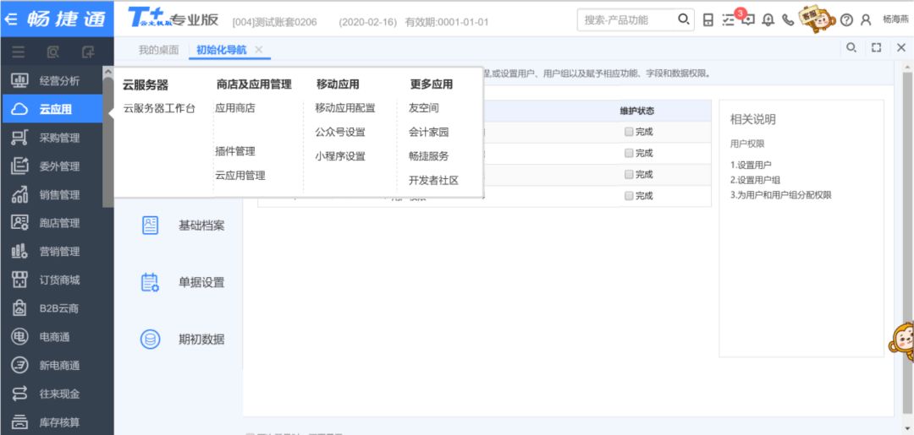Screen dimensions: 914x435
Task: Toggle fullscreen with the expand icon
Action: (877, 49)
